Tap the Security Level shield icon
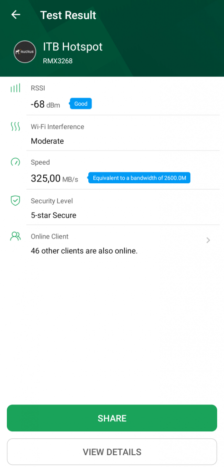This screenshot has width=224, height=467. click(x=15, y=201)
